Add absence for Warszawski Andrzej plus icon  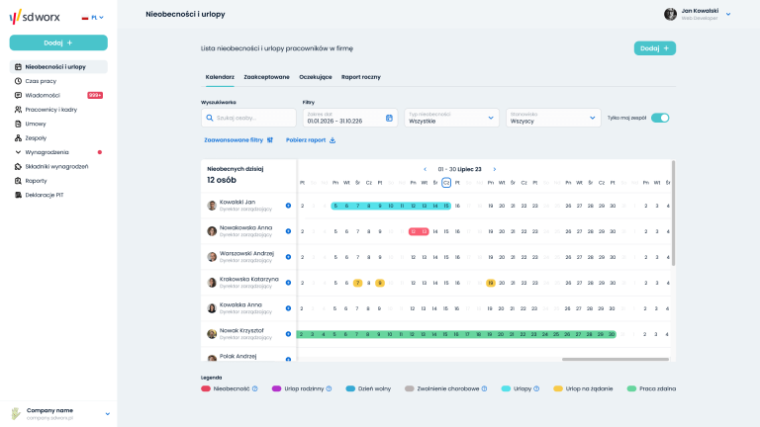point(288,257)
